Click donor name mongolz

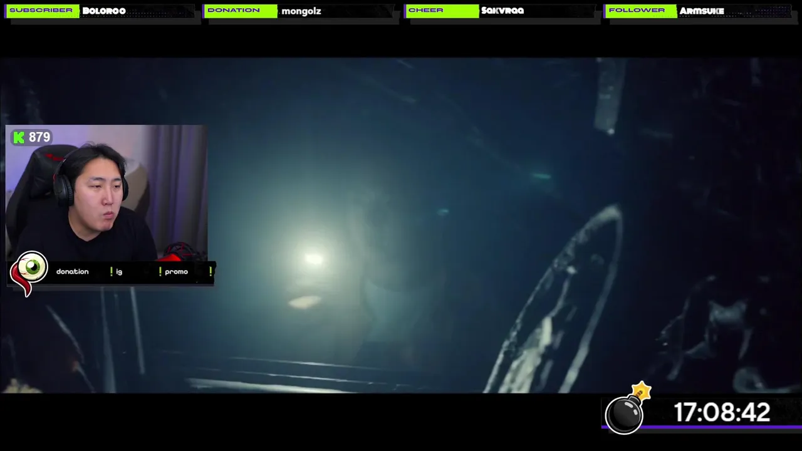coord(301,11)
